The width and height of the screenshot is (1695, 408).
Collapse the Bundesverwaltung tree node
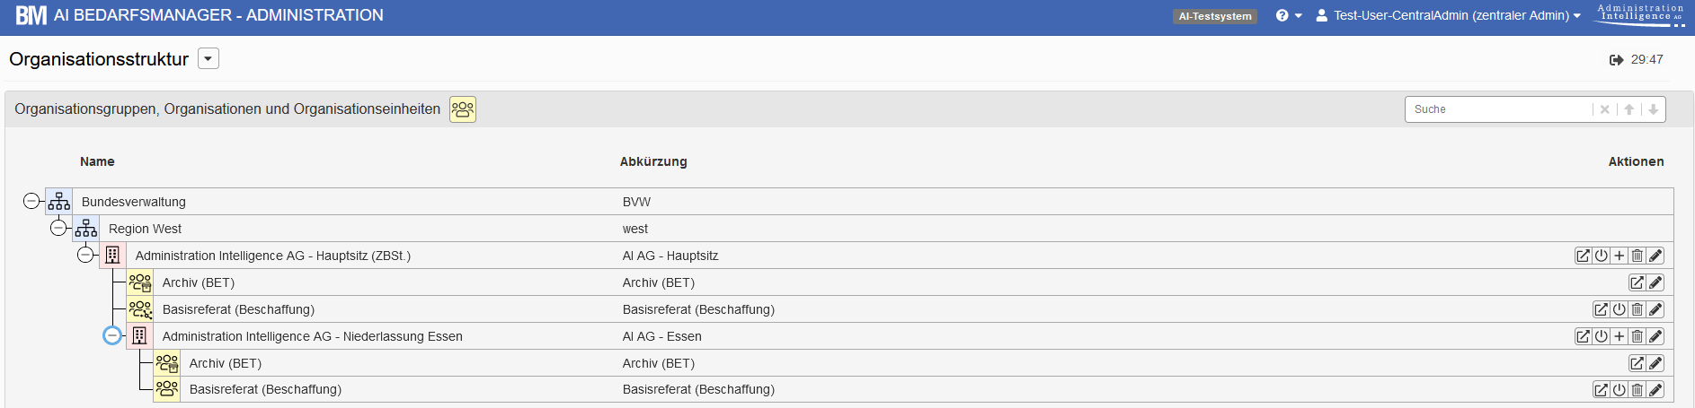tap(31, 201)
